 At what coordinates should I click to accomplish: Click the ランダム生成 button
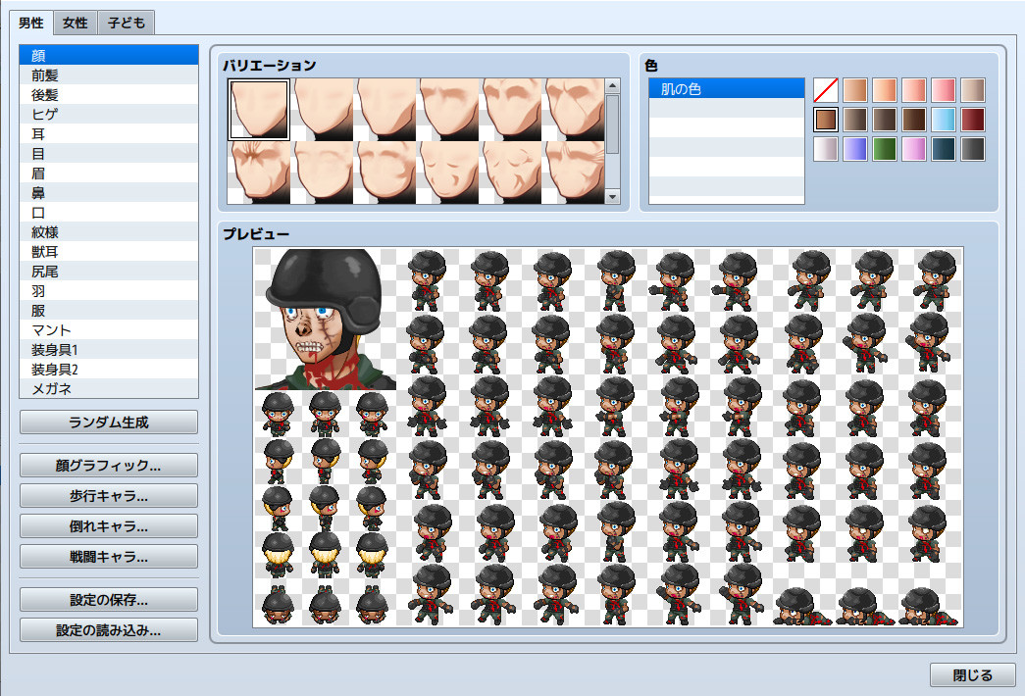[108, 422]
